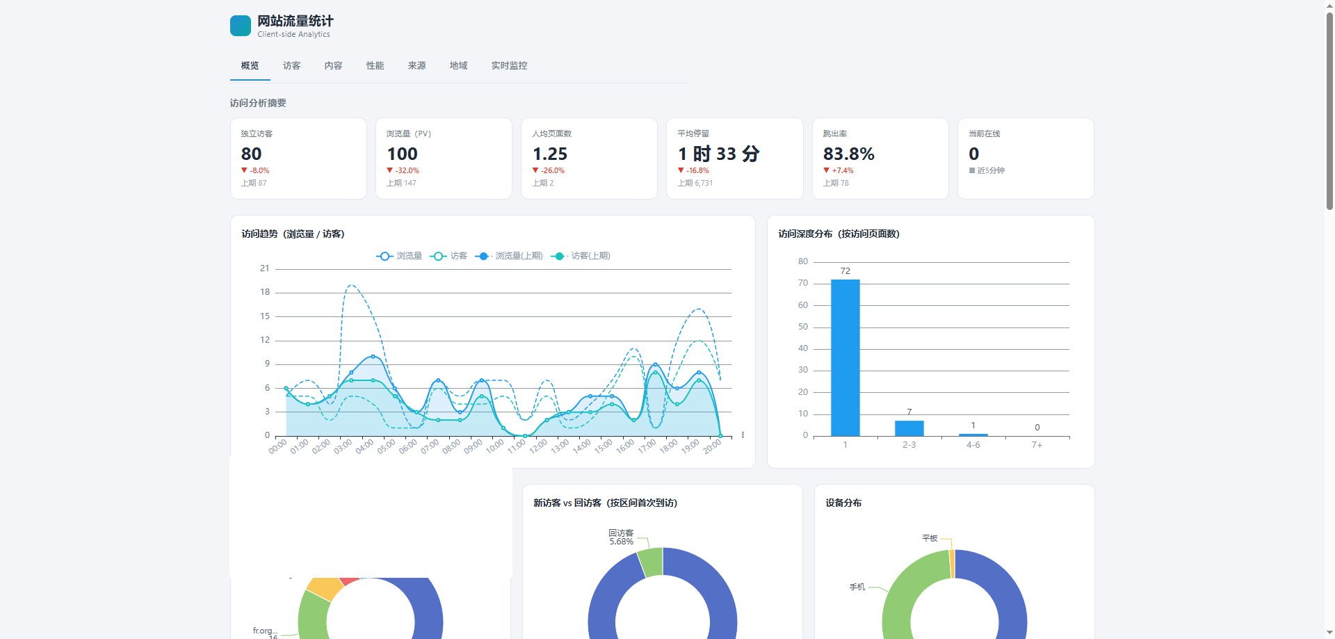Click the 跳出率 value 83.8%
Screen dimensions: 1335x639
(x=849, y=154)
